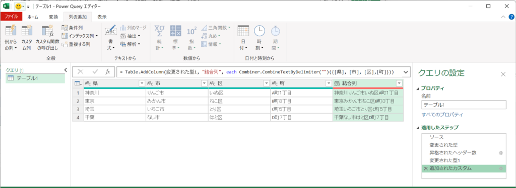
Task: Click the インデックス列 index column button
Action: pyautogui.click(x=80, y=36)
